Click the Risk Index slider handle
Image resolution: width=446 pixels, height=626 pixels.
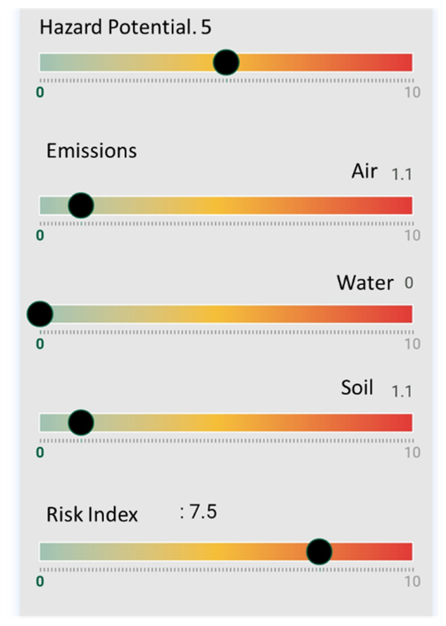point(319,552)
